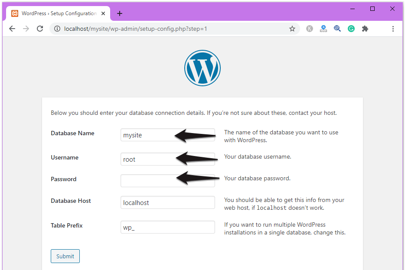405x270 pixels.
Task: Open the blue badge extension icon
Action: [x=323, y=29]
